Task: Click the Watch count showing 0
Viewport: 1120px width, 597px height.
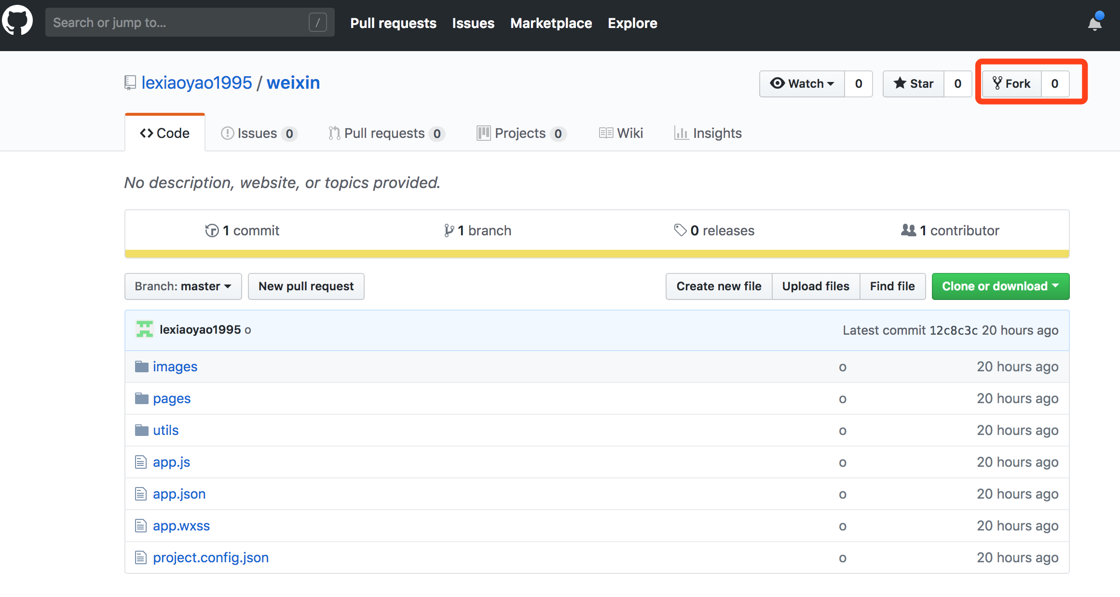Action: click(859, 83)
